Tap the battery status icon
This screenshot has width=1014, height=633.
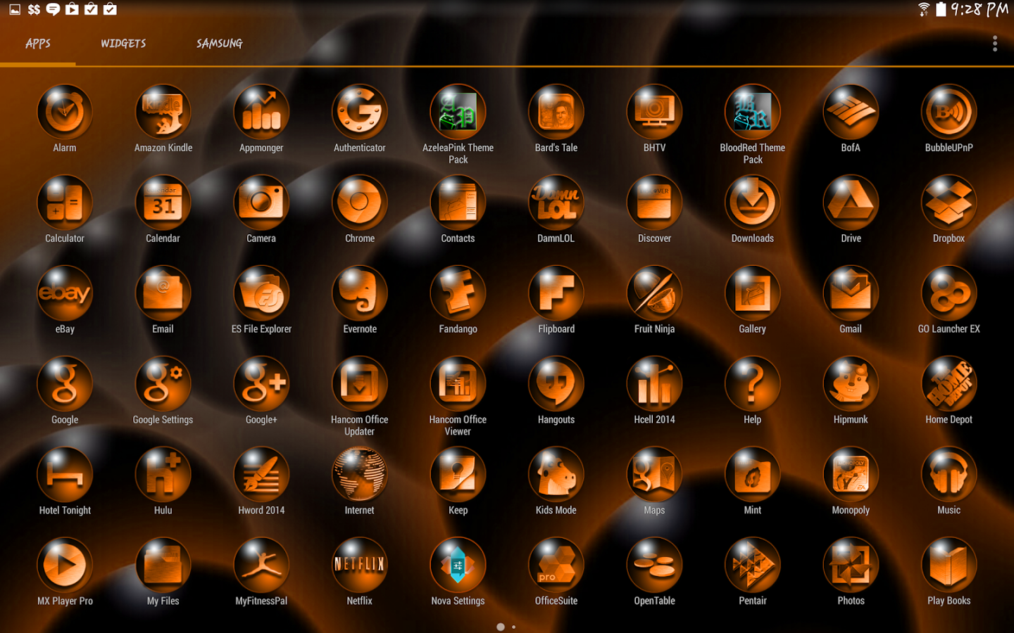click(941, 9)
